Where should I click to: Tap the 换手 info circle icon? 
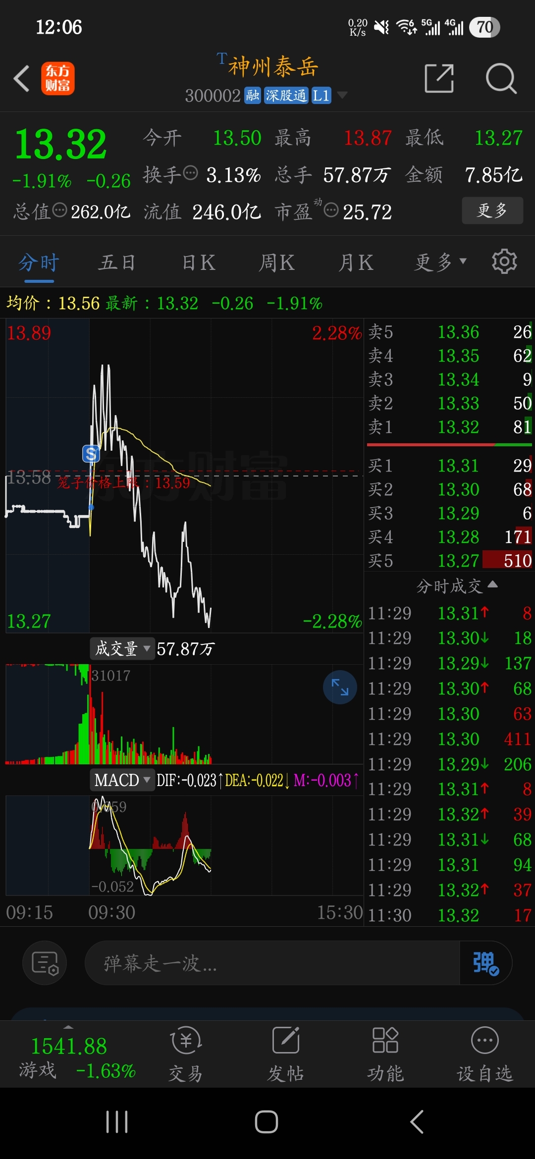[190, 173]
